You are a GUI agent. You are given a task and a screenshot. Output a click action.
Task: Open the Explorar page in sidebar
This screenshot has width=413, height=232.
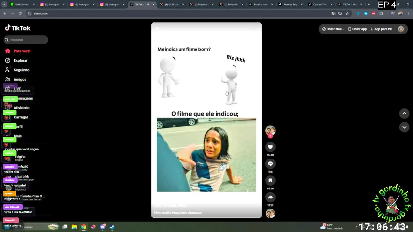(x=16, y=60)
